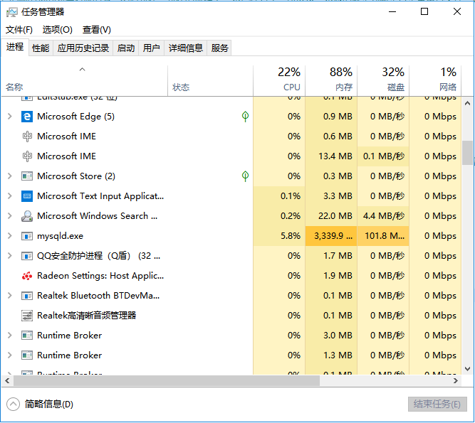This screenshot has height=423, width=475.
Task: Open the 选项(O) menu
Action: click(57, 30)
